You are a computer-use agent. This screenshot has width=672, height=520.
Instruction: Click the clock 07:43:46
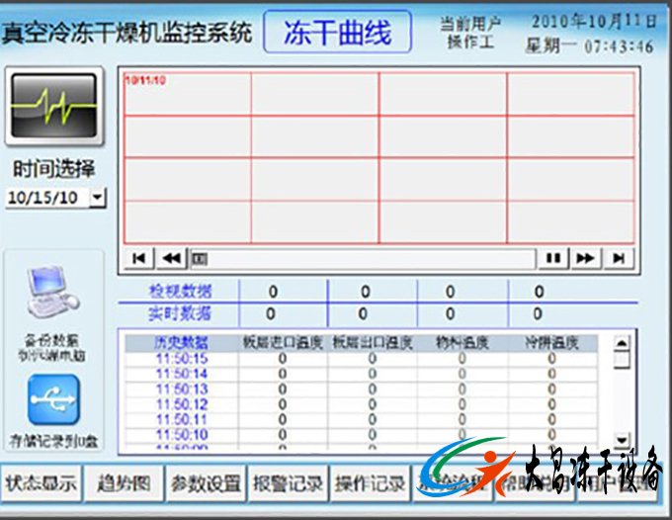click(619, 46)
